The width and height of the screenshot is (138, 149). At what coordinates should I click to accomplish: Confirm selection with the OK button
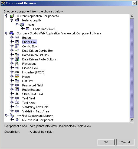106,142
